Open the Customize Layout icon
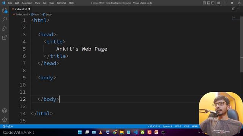 tap(219, 3)
